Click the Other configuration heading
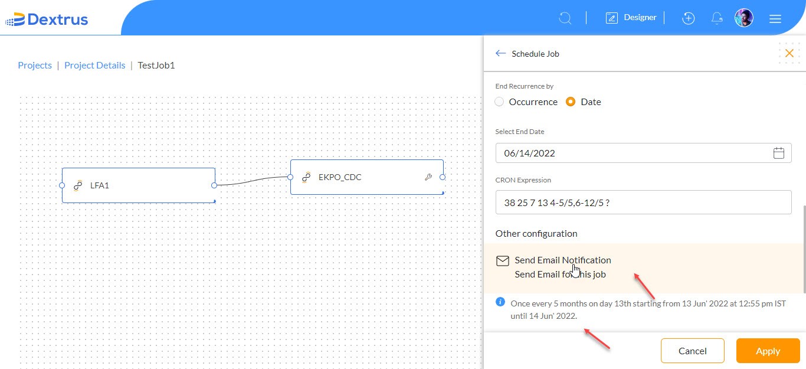 tap(536, 233)
